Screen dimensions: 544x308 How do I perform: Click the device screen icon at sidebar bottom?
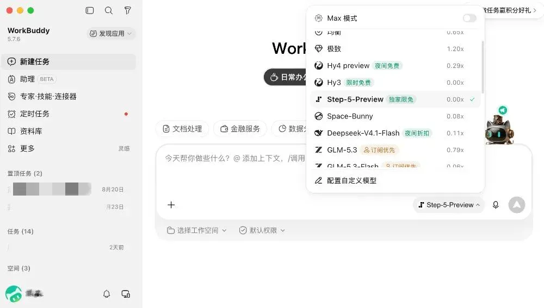[126, 294]
